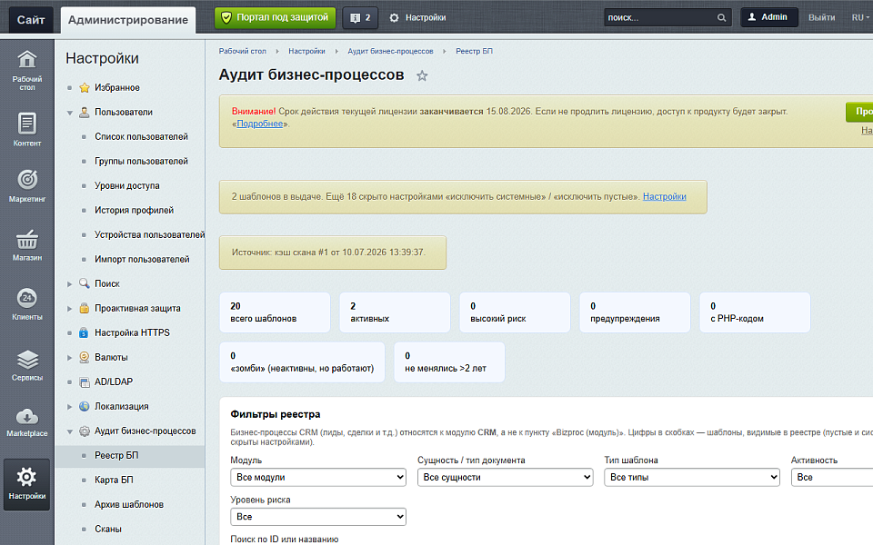Open the Контент section icon
This screenshot has width=873, height=545.
[x=26, y=129]
